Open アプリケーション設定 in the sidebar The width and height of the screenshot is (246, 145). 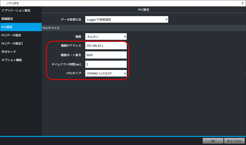[x=16, y=11]
